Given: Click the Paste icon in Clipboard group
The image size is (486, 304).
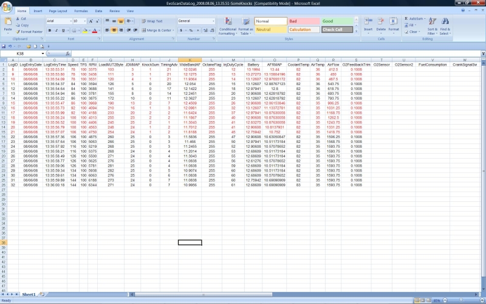Looking at the screenshot, I should (8, 23).
